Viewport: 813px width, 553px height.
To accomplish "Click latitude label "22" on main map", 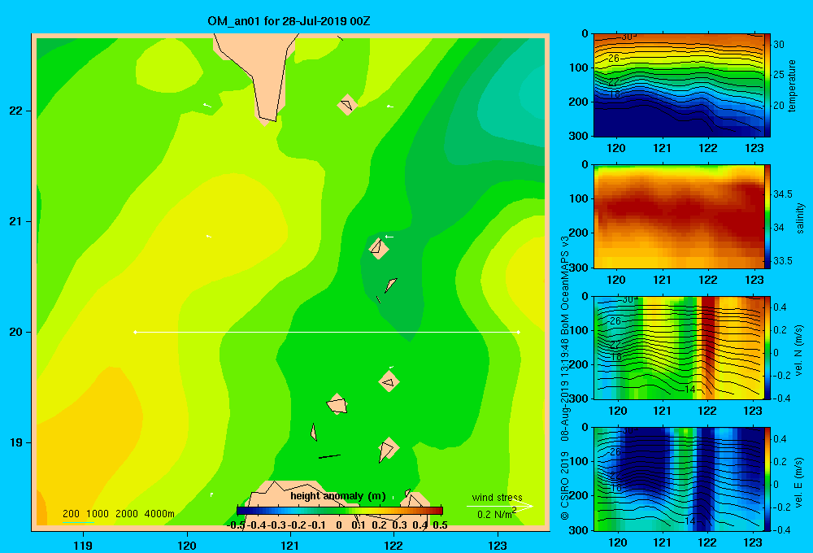I will (15, 111).
